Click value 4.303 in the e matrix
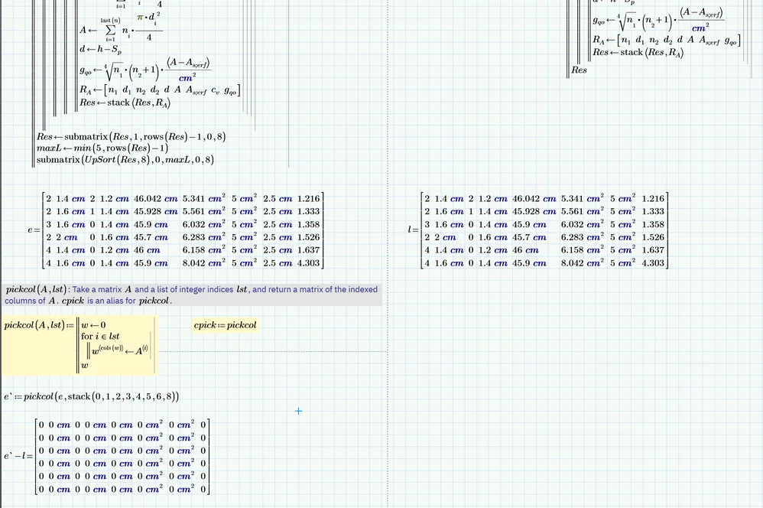The image size is (763, 508). point(309,263)
